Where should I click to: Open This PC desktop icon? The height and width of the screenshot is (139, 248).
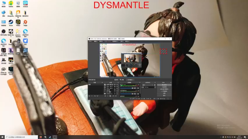click(x=3, y=4)
